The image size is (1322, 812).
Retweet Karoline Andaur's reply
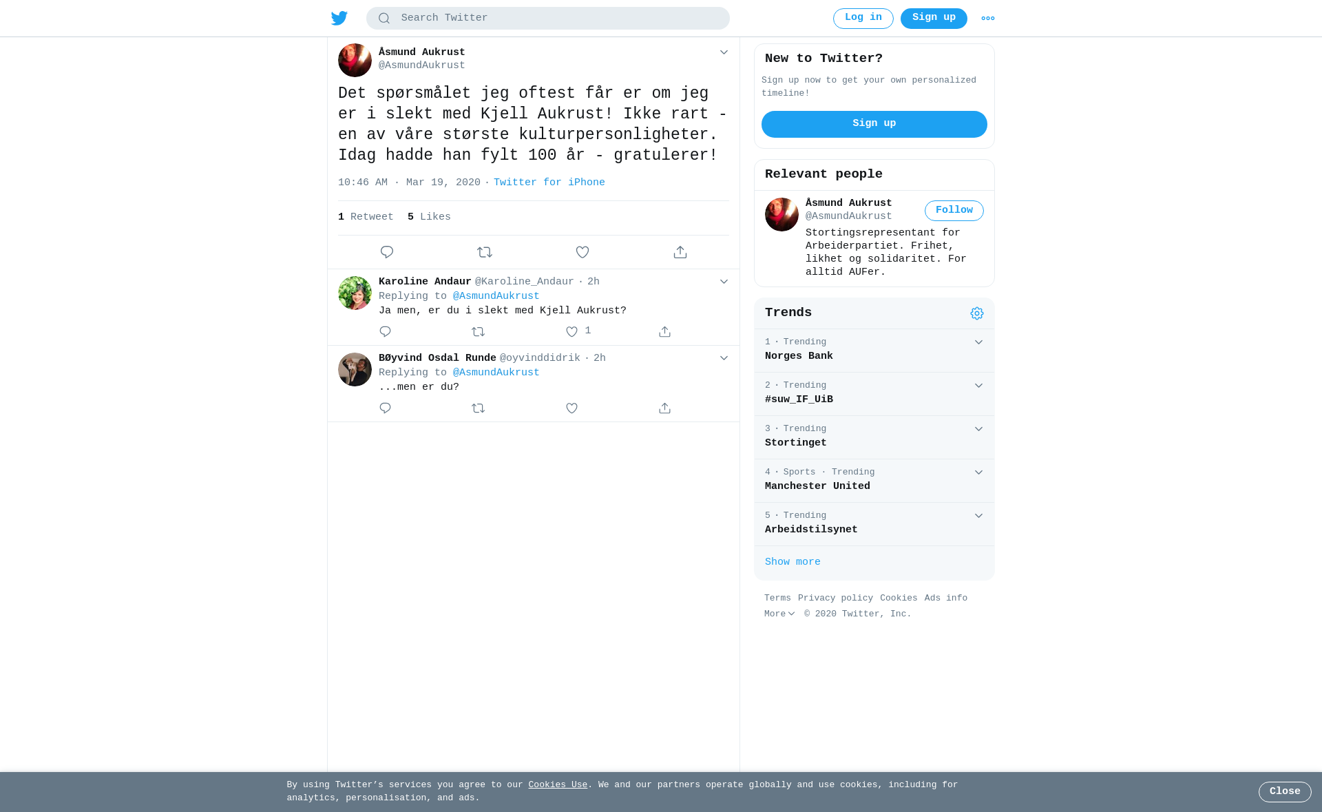pyautogui.click(x=479, y=332)
